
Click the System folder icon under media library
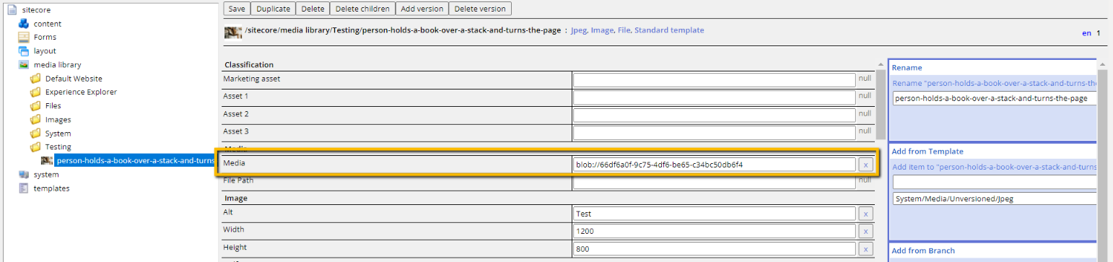35,134
